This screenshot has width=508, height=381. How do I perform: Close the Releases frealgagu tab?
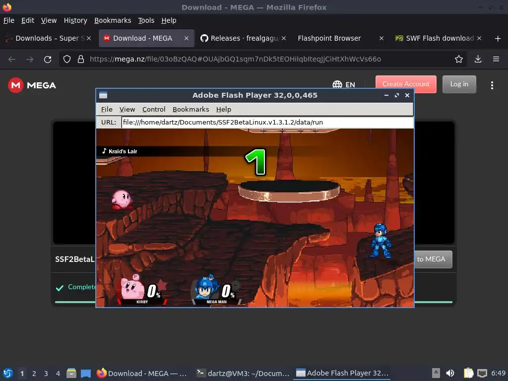pos(284,38)
